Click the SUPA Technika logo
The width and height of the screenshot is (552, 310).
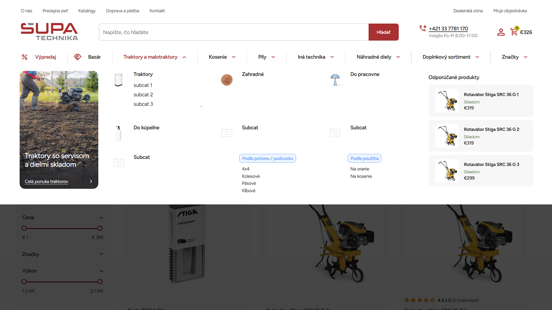click(49, 32)
